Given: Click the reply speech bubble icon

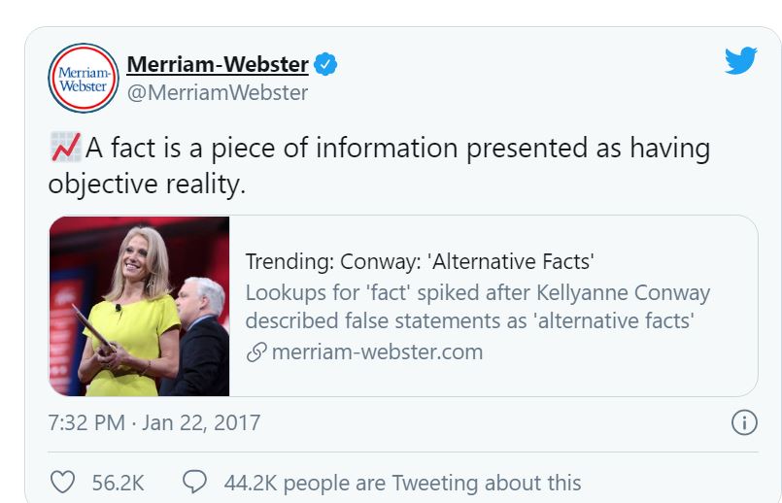Looking at the screenshot, I should click(x=195, y=482).
